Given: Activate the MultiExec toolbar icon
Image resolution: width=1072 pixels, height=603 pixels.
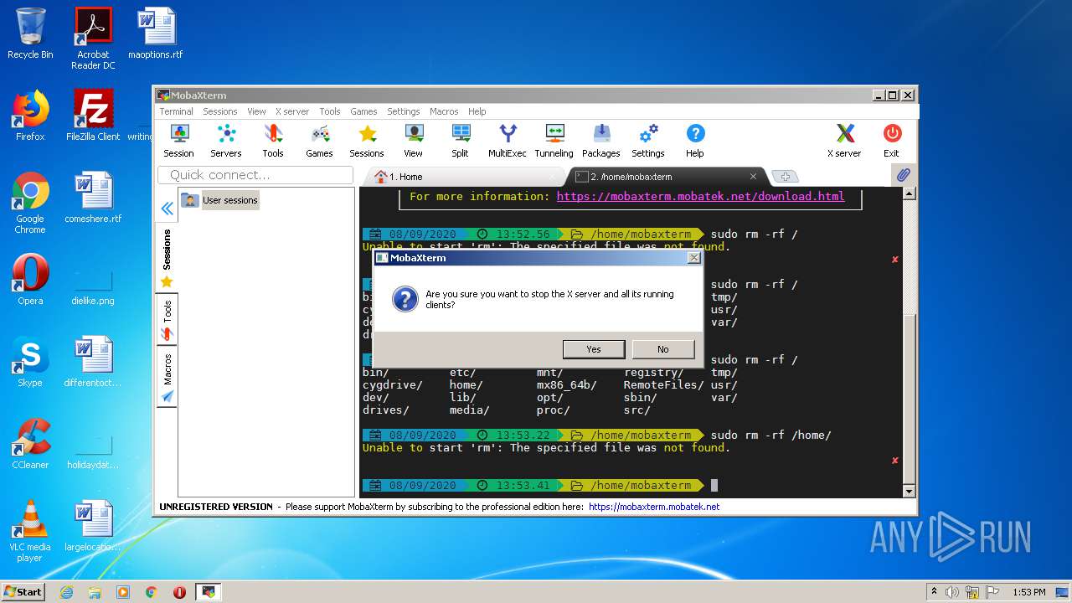Looking at the screenshot, I should pos(508,141).
